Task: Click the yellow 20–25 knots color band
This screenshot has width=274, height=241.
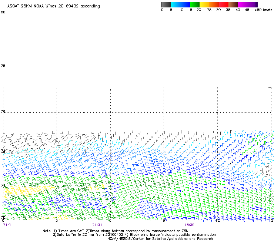Action: [x=204, y=4]
